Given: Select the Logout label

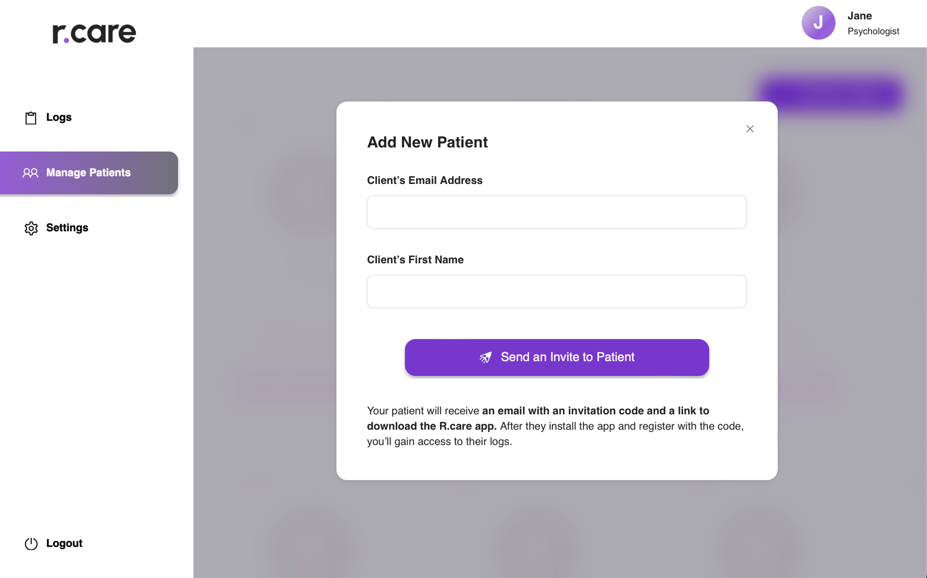Looking at the screenshot, I should [64, 543].
